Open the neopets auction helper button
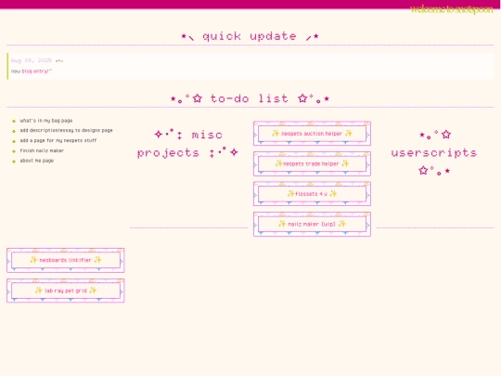The width and height of the screenshot is (501, 376). [312, 134]
